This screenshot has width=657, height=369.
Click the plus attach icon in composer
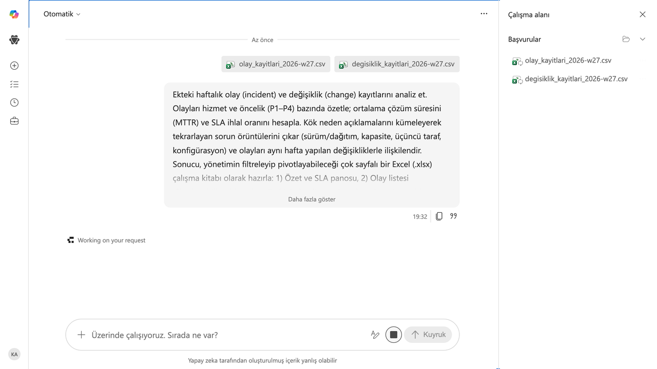pyautogui.click(x=81, y=335)
